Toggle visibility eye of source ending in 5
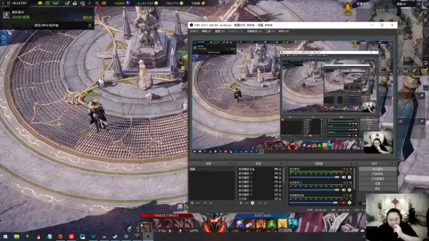Screen dimensions: 429x241 [276, 186]
